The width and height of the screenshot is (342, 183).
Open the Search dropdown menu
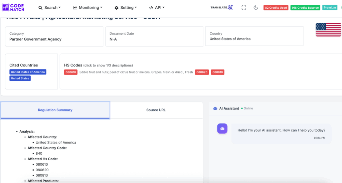point(49,8)
